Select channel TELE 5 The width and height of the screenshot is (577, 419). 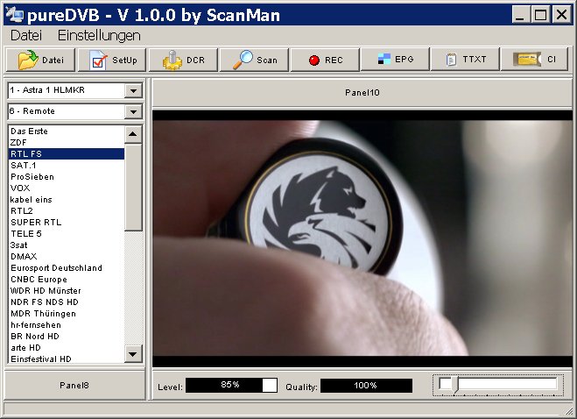(x=67, y=234)
